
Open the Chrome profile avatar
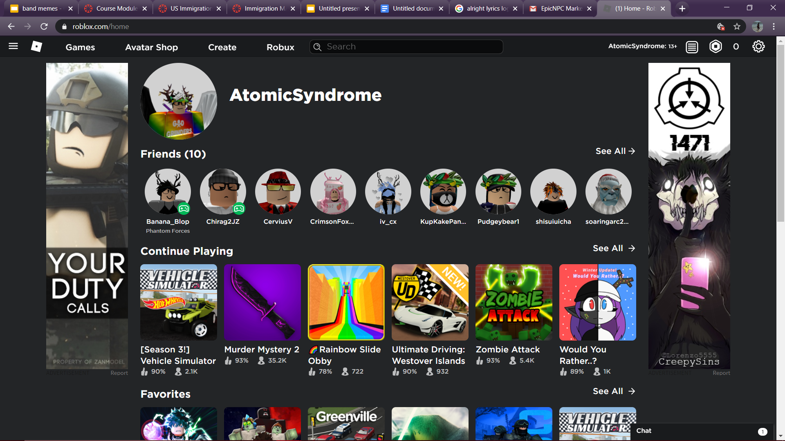tap(757, 27)
